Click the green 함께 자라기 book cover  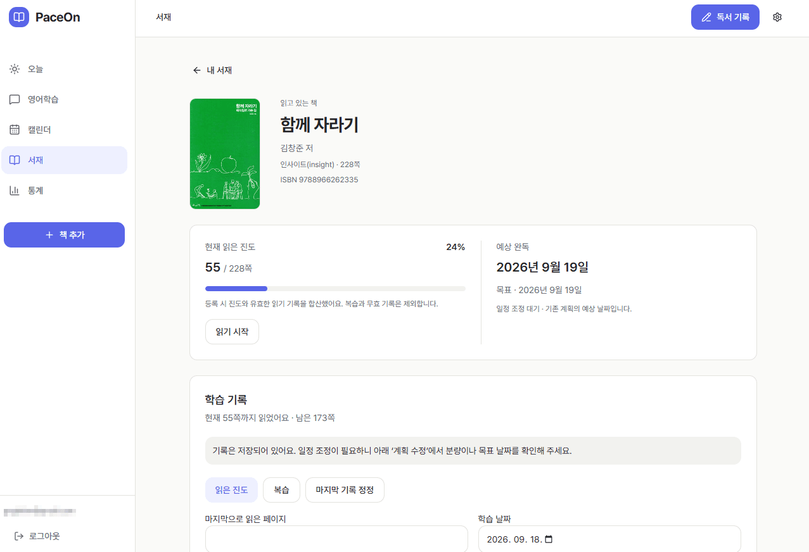225,154
